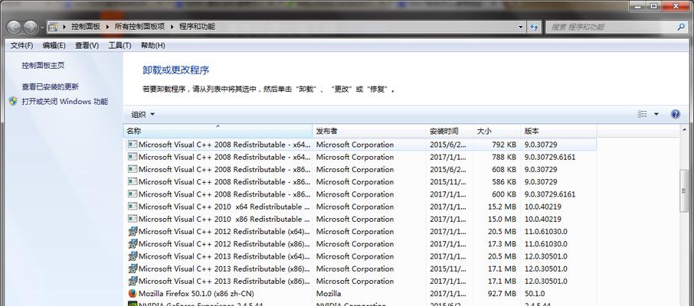Sort by 安装时间 column header
Screen dimensions: 694x306
point(450,131)
